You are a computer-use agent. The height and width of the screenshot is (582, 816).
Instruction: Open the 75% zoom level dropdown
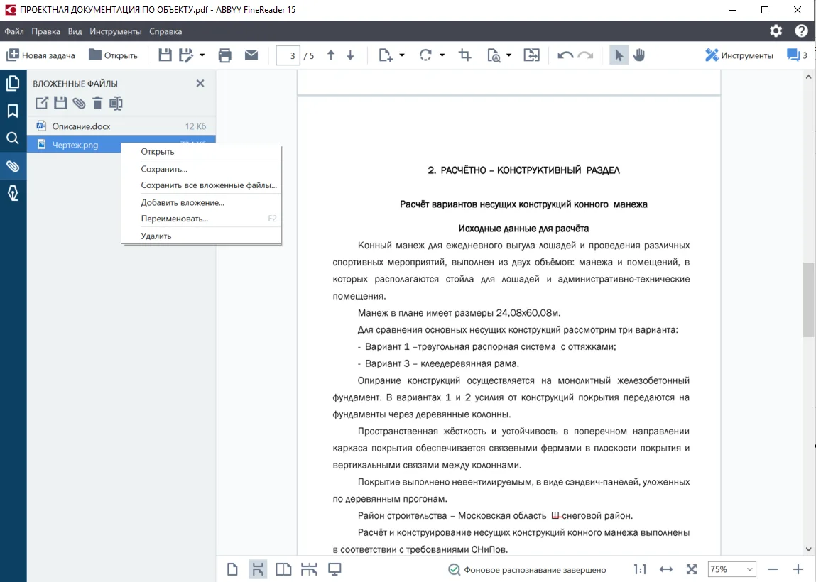tap(731, 569)
